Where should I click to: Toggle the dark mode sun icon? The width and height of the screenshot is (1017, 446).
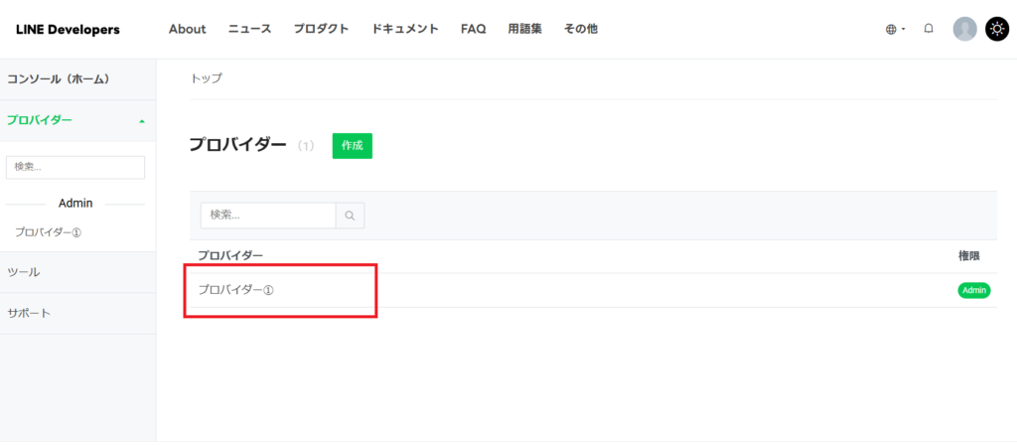[996, 29]
